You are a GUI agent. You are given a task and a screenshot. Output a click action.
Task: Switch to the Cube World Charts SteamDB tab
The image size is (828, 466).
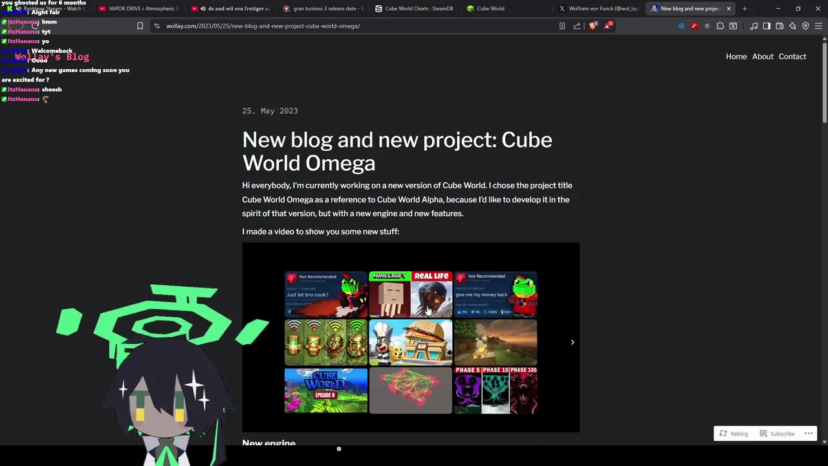(x=416, y=8)
